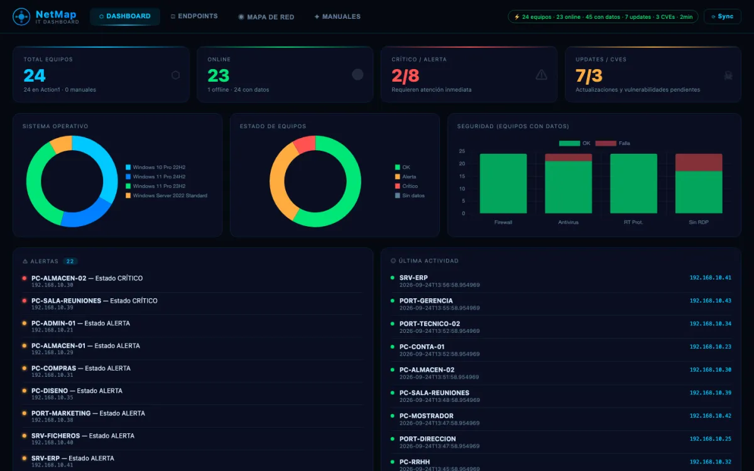Open the Mapa de Red tab
The image size is (754, 471).
[266, 17]
